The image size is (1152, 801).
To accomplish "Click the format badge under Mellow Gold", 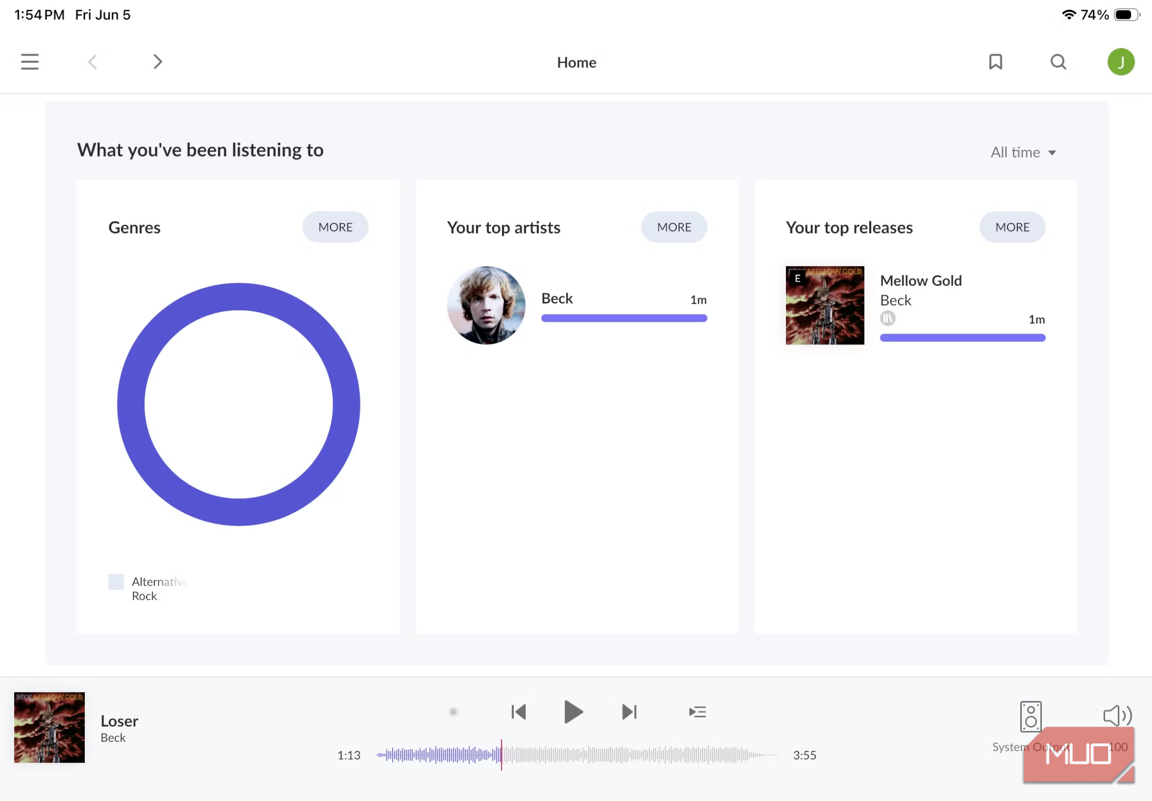I will pos(887,318).
